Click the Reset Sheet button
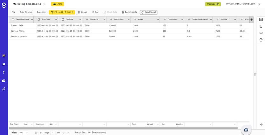This screenshot has width=265, height=135. [148, 12]
